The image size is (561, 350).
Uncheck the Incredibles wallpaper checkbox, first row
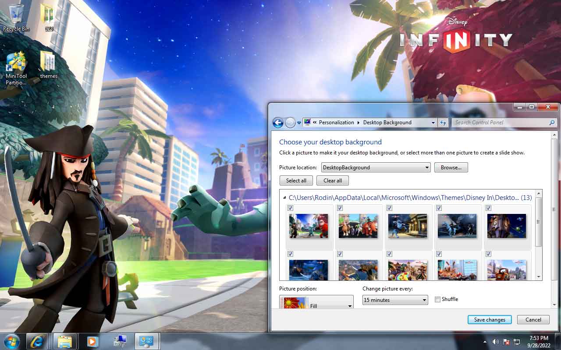coord(290,208)
